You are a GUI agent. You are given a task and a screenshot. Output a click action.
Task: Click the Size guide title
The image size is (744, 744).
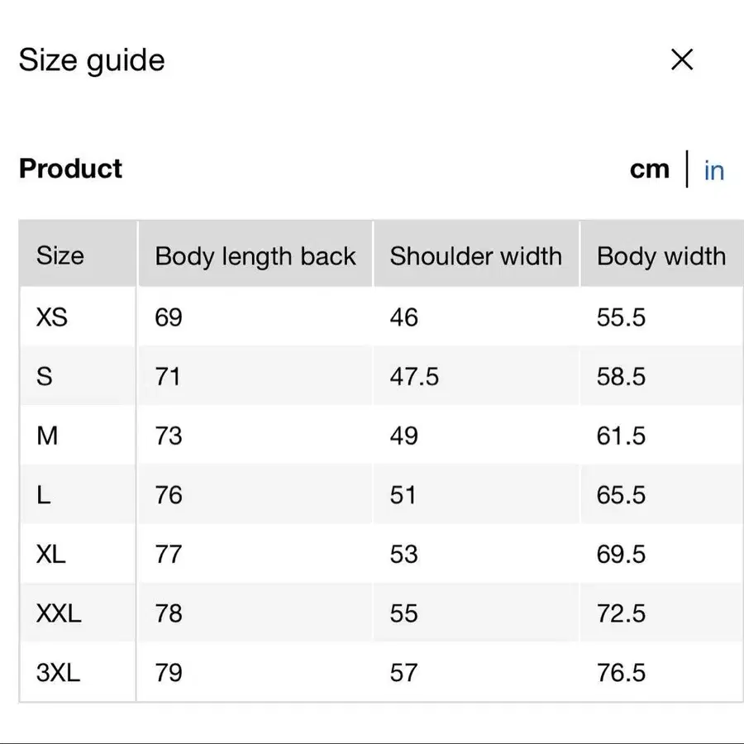point(92,60)
